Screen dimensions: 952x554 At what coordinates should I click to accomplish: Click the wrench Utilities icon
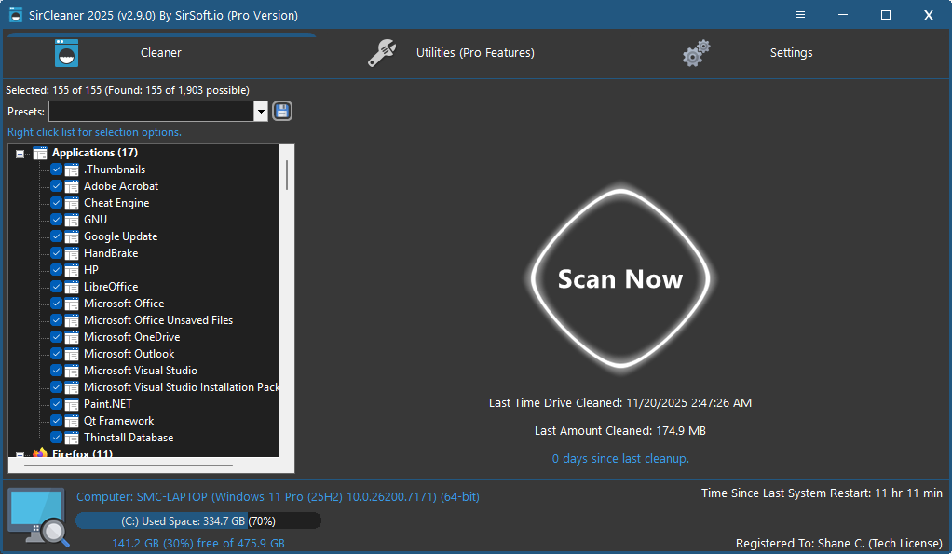(382, 53)
